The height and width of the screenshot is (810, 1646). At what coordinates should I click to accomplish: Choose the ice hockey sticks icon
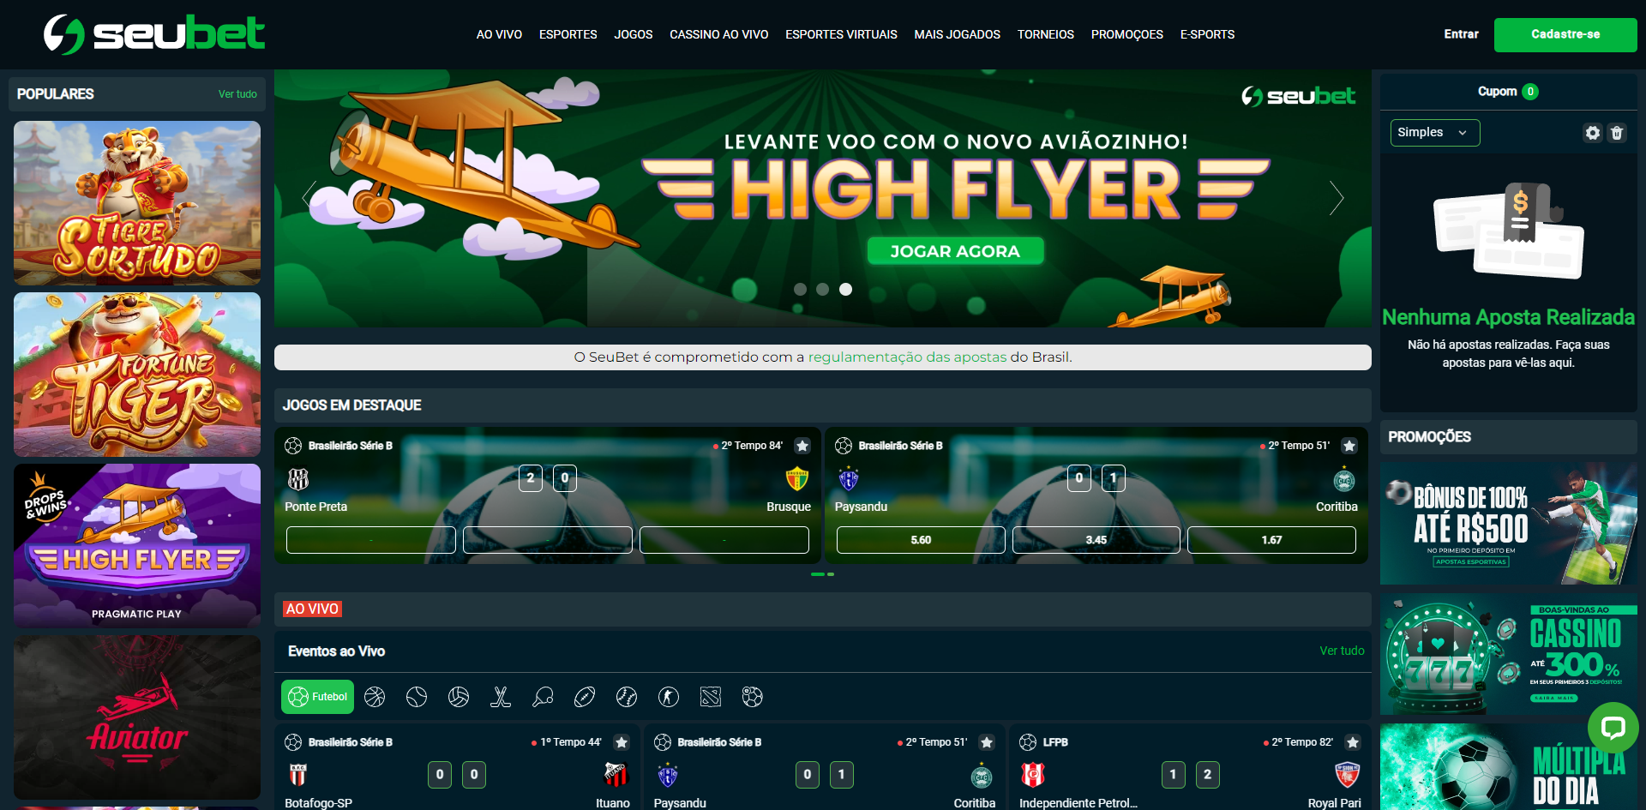[501, 697]
